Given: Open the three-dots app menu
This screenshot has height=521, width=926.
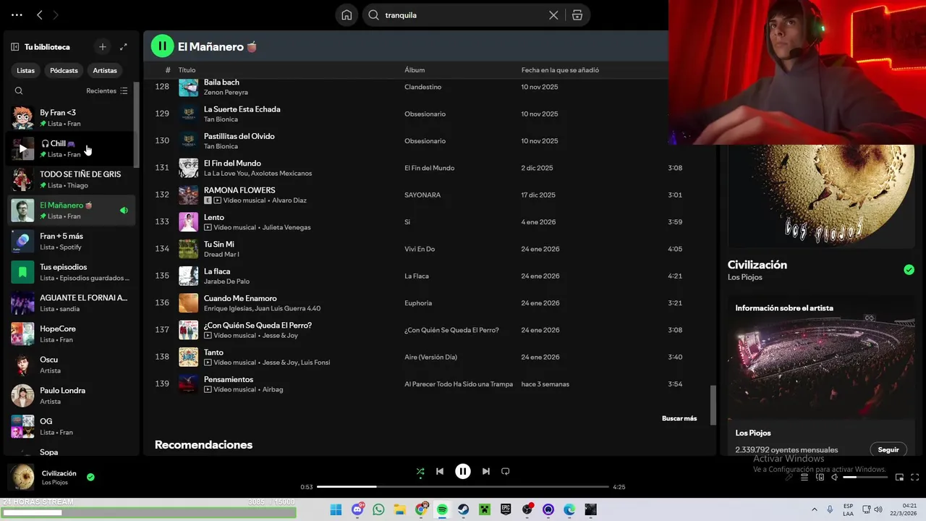Looking at the screenshot, I should [17, 14].
